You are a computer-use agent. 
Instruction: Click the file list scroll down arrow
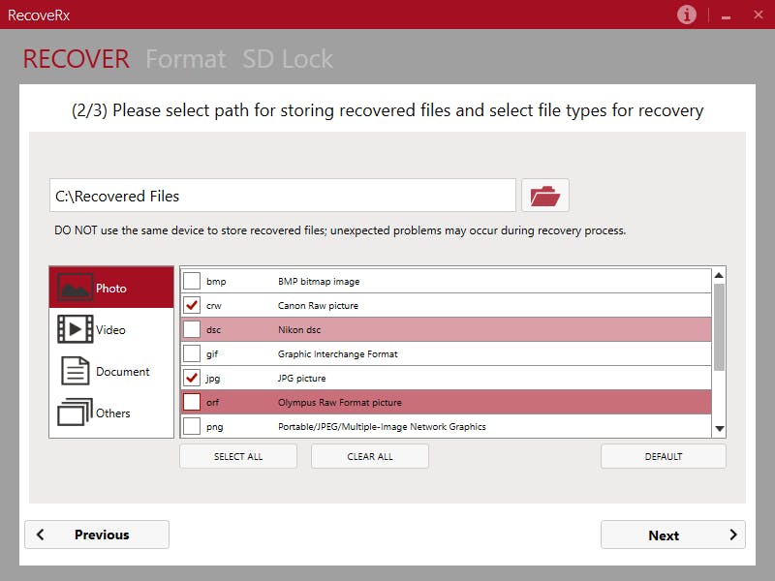[x=719, y=429]
